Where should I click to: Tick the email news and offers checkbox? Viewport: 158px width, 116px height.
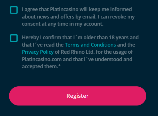(14, 10)
